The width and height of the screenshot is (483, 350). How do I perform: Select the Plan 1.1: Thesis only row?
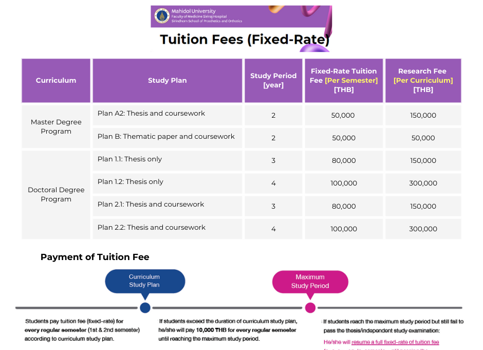pyautogui.click(x=129, y=159)
